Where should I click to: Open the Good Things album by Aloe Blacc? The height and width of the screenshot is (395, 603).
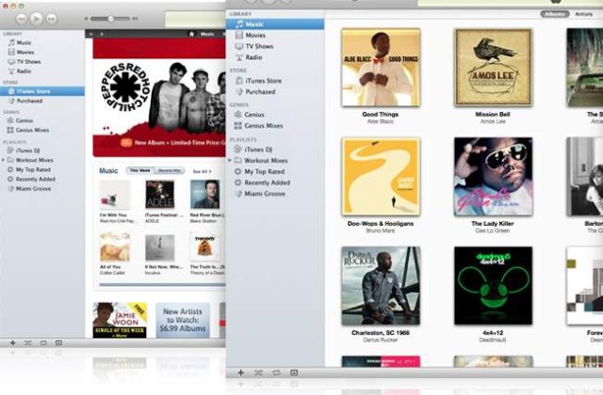tap(381, 67)
